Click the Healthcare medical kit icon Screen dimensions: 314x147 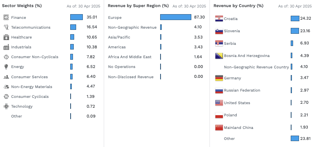(6, 37)
